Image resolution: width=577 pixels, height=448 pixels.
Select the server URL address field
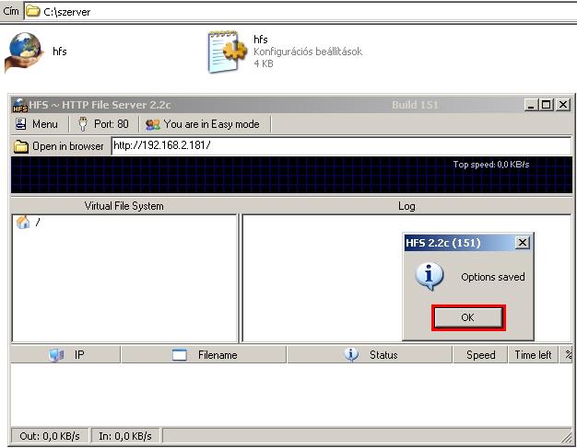pos(341,145)
